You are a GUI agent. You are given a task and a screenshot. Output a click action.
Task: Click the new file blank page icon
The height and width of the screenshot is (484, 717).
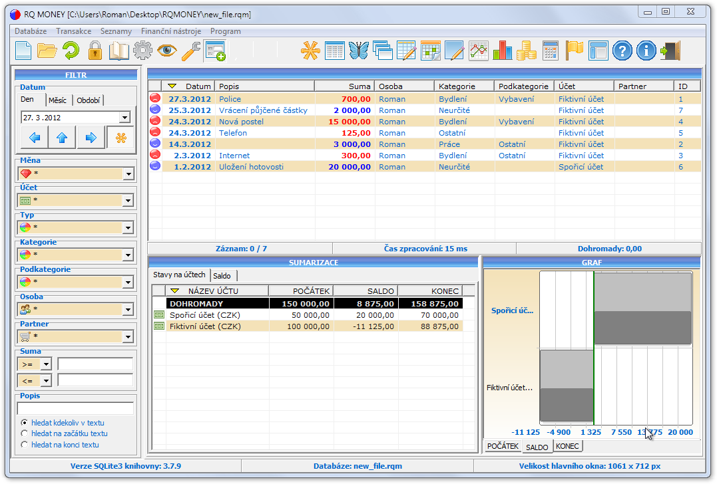(x=23, y=51)
